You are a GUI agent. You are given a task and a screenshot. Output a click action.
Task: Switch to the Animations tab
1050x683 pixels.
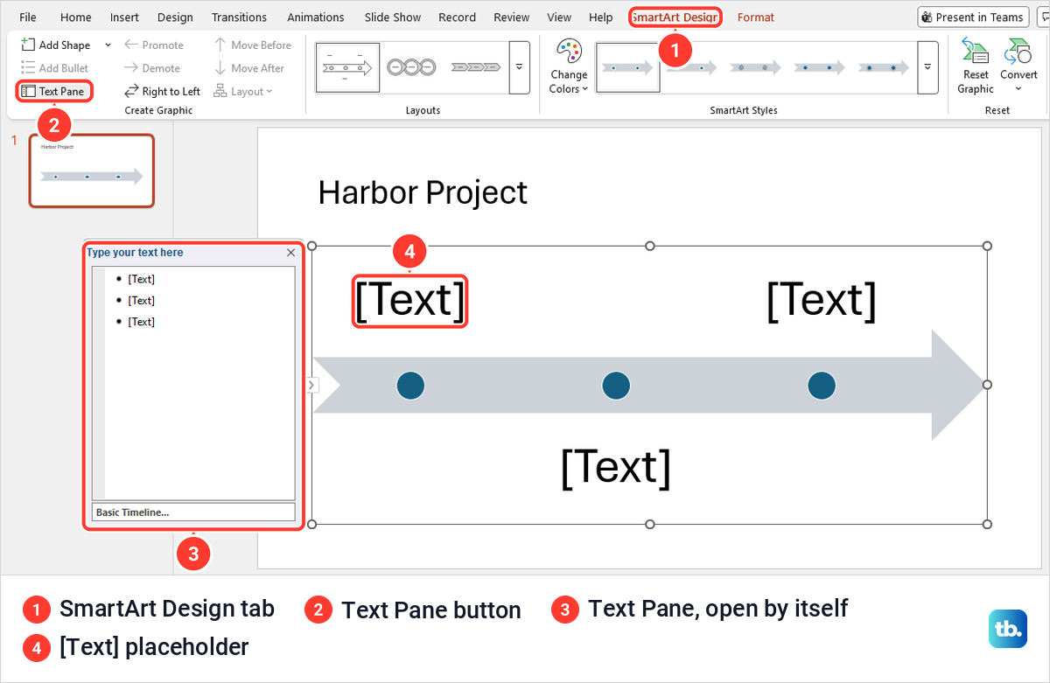pyautogui.click(x=316, y=17)
